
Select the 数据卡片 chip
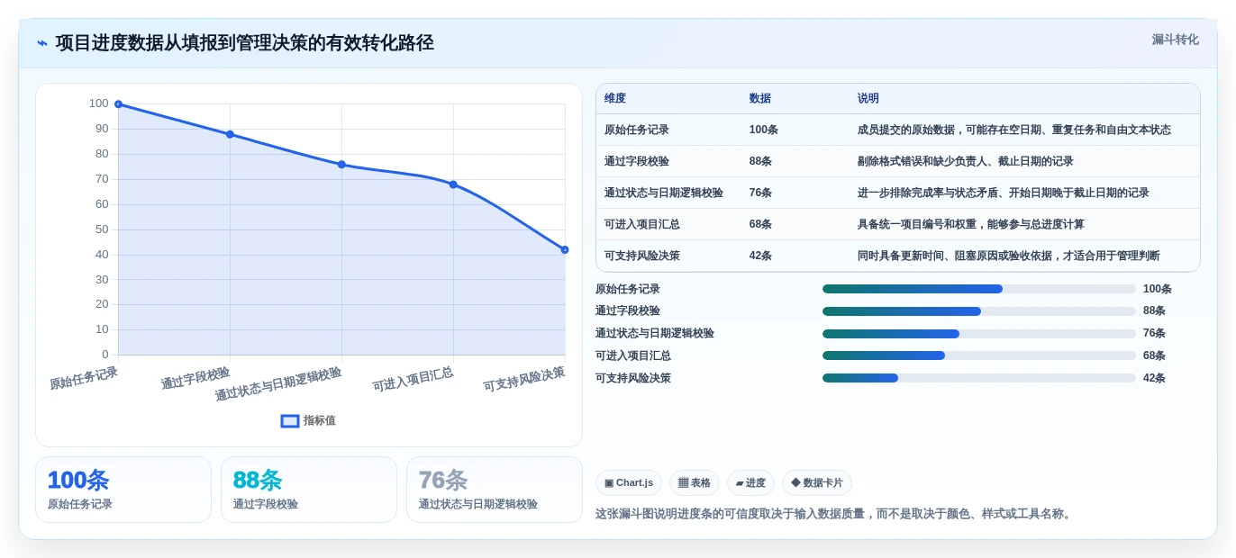click(817, 483)
